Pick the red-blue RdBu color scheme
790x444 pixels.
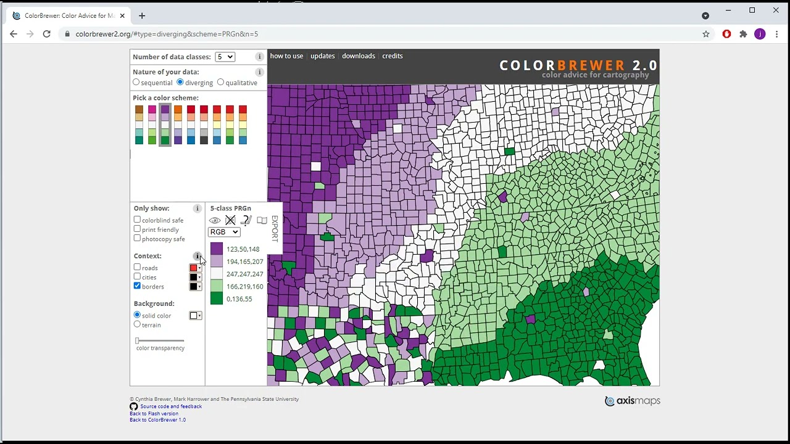191,125
